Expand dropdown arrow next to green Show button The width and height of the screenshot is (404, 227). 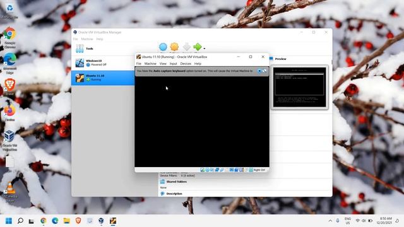click(205, 49)
